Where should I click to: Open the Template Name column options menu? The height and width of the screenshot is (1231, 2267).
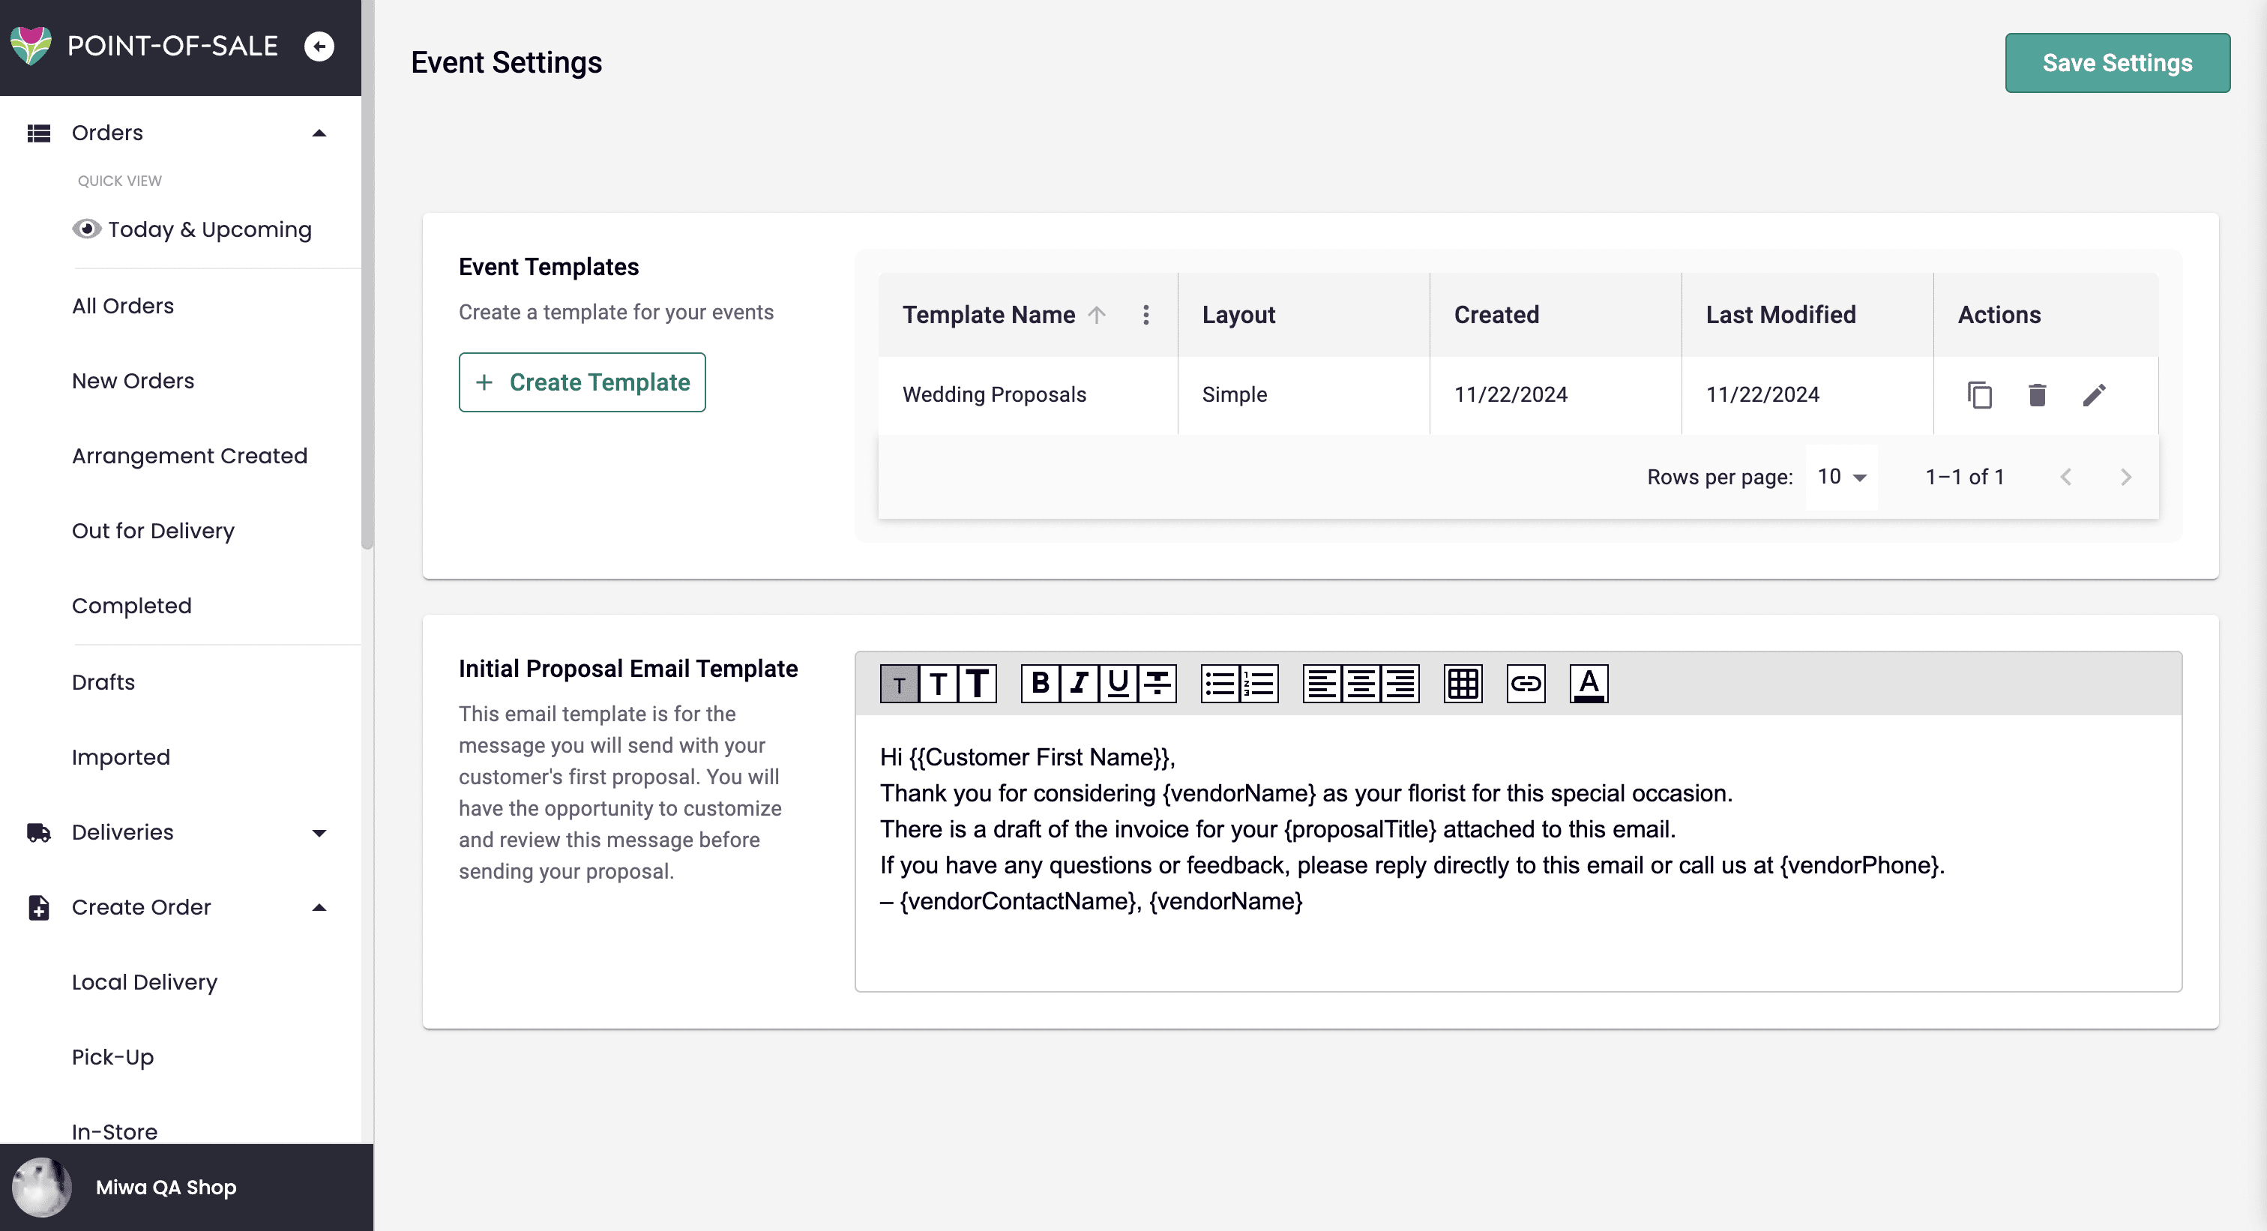tap(1145, 314)
